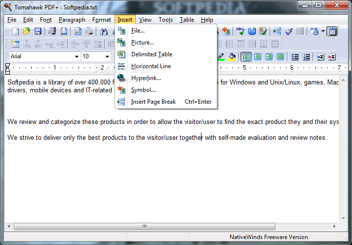Click the vertical scrollbar up arrow
Screen dimensions: 352x245
point(343,80)
